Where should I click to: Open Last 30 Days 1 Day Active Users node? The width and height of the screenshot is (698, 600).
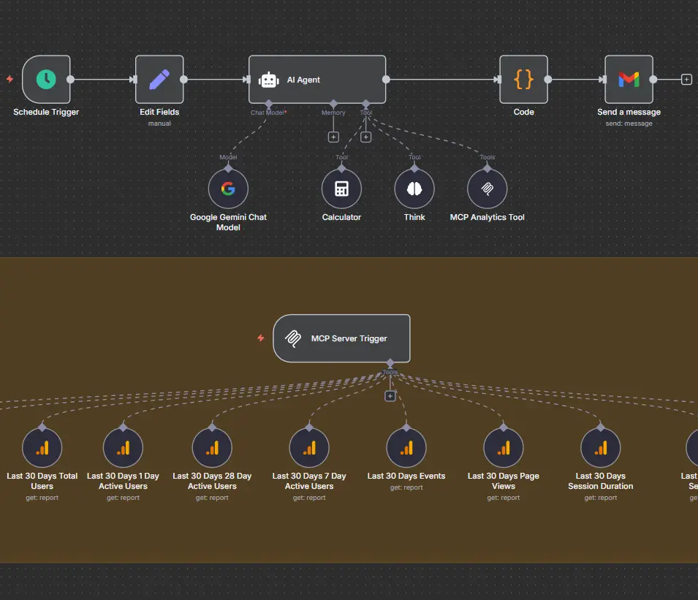123,448
